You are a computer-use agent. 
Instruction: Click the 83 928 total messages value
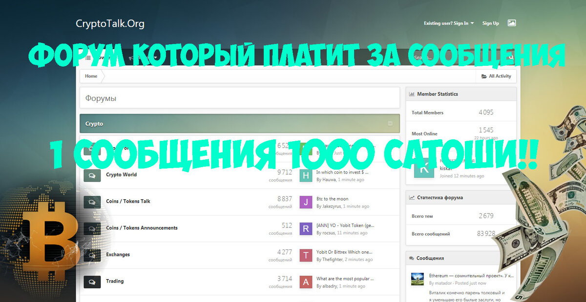tap(486, 234)
